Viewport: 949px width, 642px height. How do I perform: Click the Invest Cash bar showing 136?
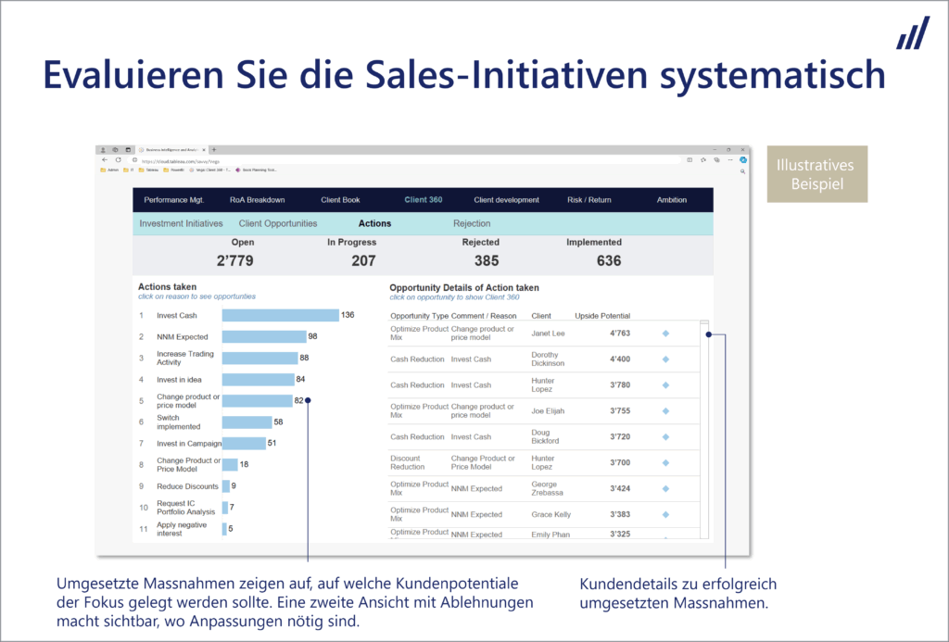(x=280, y=316)
